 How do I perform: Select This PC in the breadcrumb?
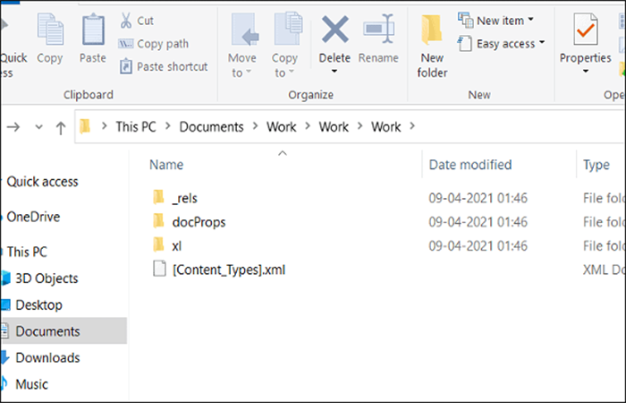(x=136, y=127)
